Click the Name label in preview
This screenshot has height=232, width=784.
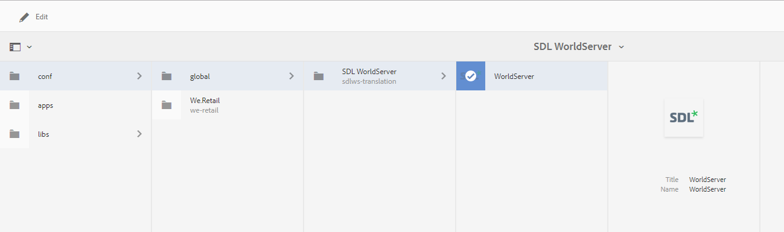[669, 189]
